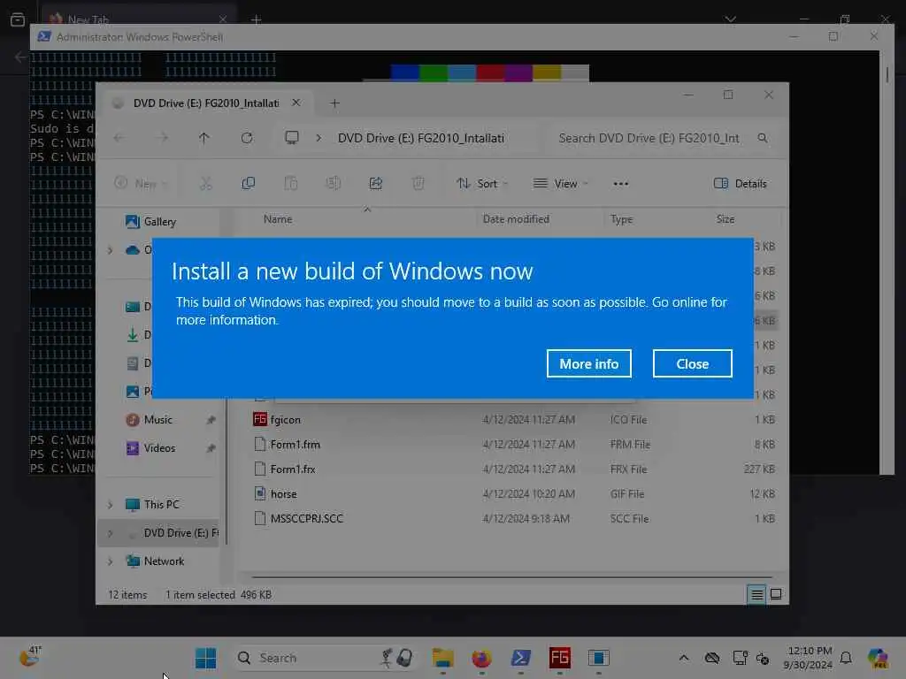Click the Delete trash icon in Explorer toolbar
906x679 pixels.
[x=418, y=184]
